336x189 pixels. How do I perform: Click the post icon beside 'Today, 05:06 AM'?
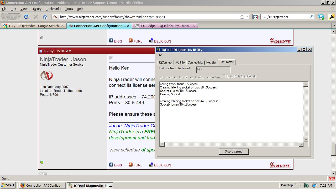pyautogui.click(x=41, y=51)
